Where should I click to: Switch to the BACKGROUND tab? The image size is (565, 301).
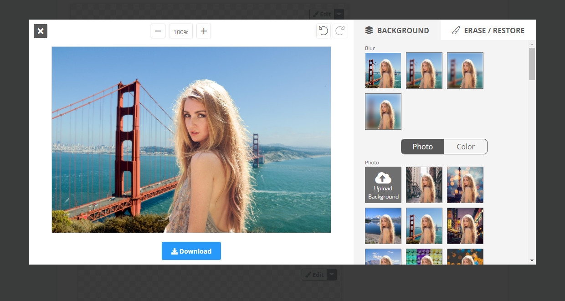[397, 31]
